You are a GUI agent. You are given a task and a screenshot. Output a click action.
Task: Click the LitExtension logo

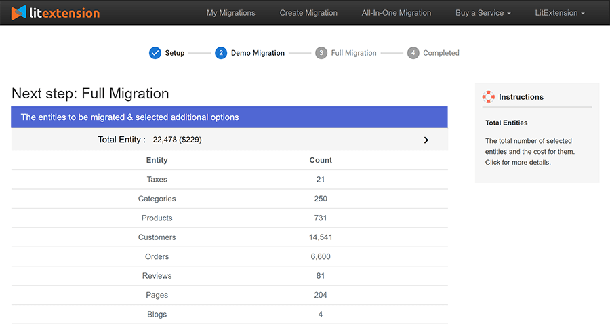tap(56, 12)
